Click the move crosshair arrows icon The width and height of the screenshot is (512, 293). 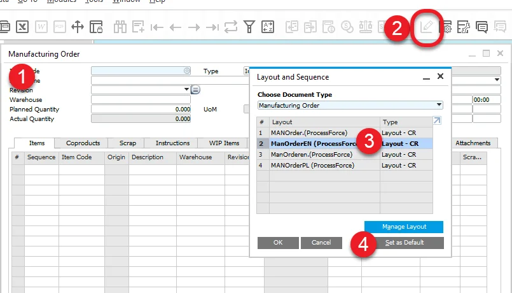coord(78,27)
